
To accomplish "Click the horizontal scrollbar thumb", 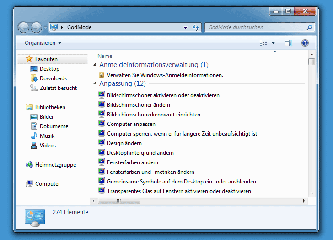I will [119, 201].
